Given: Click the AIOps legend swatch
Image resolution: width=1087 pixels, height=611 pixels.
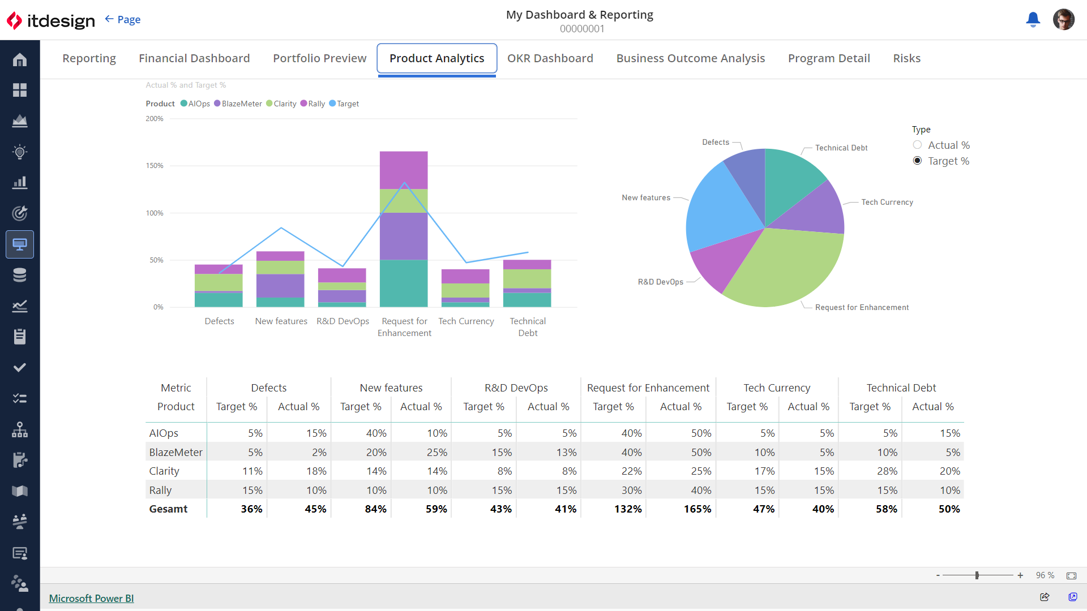Looking at the screenshot, I should pos(184,104).
